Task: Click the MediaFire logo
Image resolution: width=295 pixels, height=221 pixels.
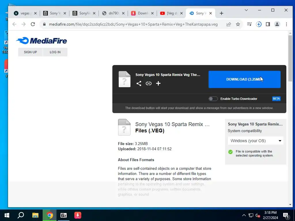Action: [41, 41]
